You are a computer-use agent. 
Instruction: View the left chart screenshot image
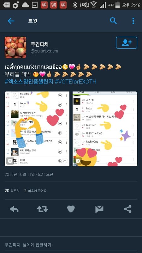37,129
